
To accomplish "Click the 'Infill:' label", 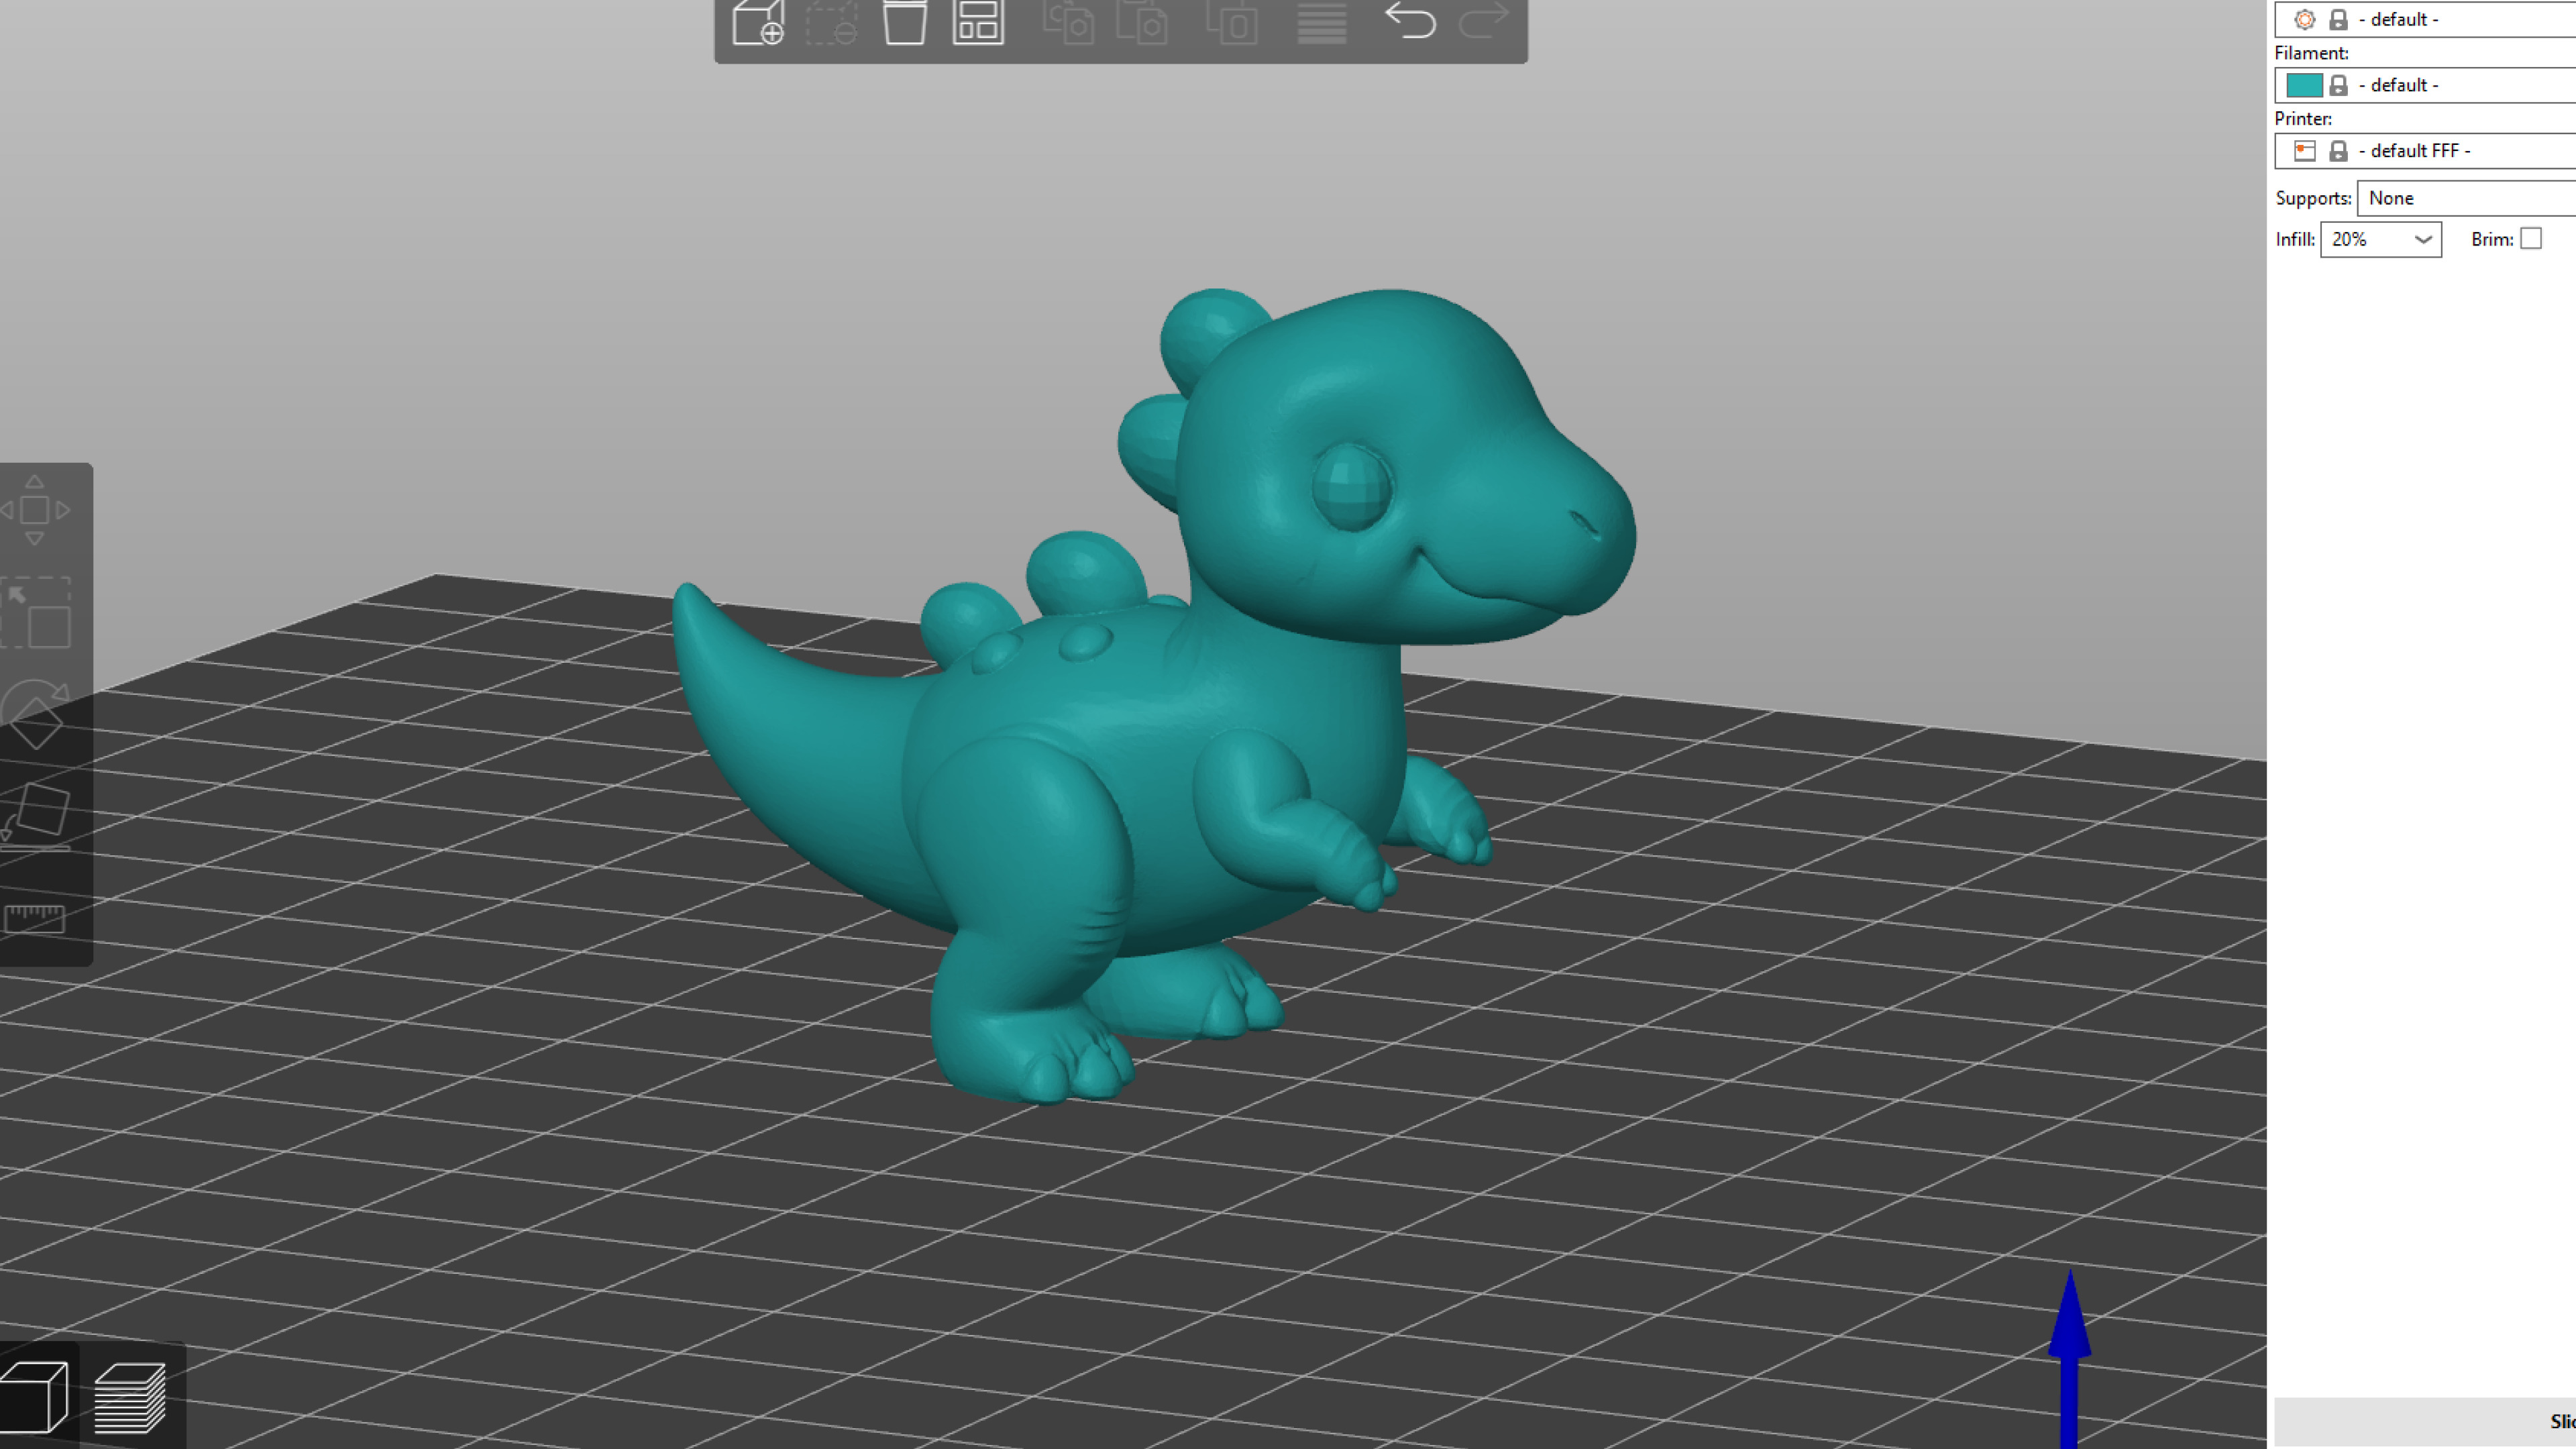I will click(x=2295, y=239).
